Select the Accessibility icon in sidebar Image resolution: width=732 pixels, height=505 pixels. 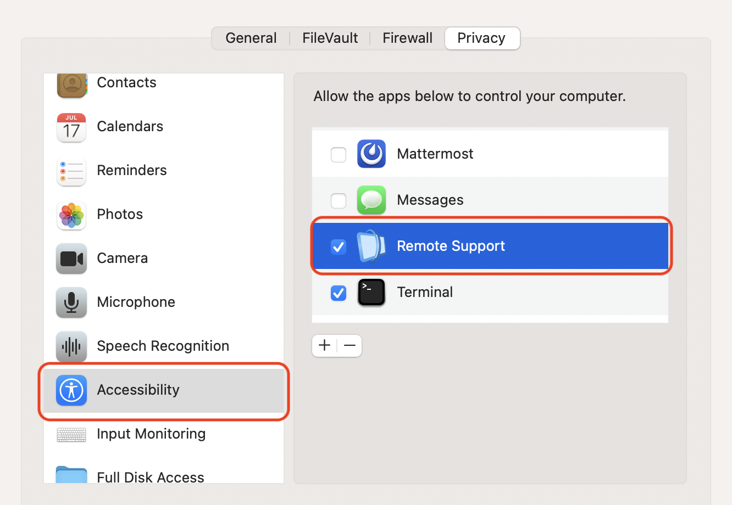(71, 390)
